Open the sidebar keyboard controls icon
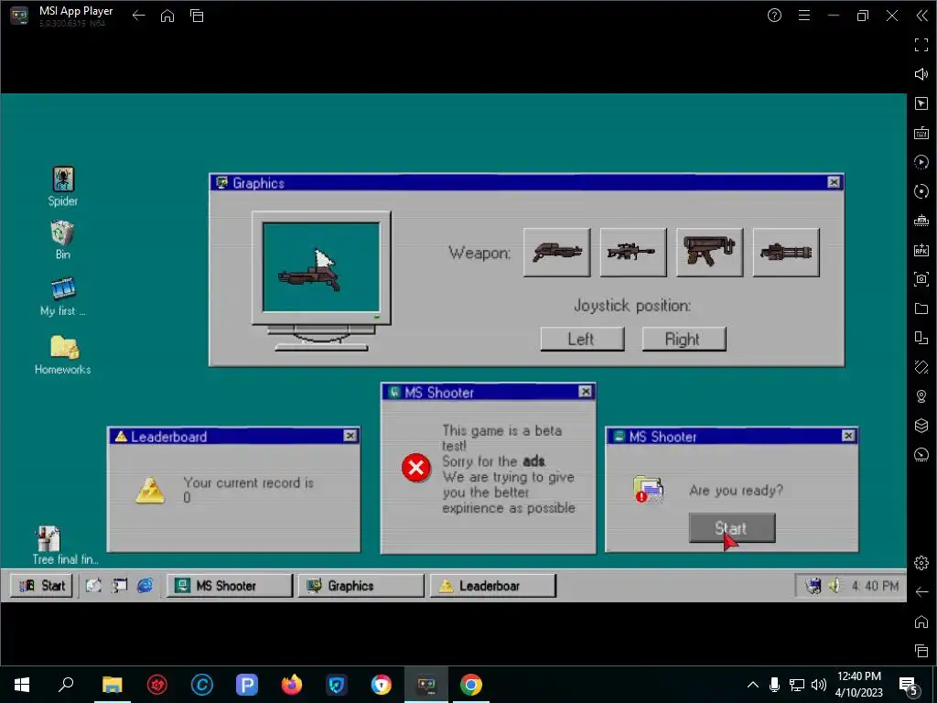The height and width of the screenshot is (703, 937). coord(921,133)
